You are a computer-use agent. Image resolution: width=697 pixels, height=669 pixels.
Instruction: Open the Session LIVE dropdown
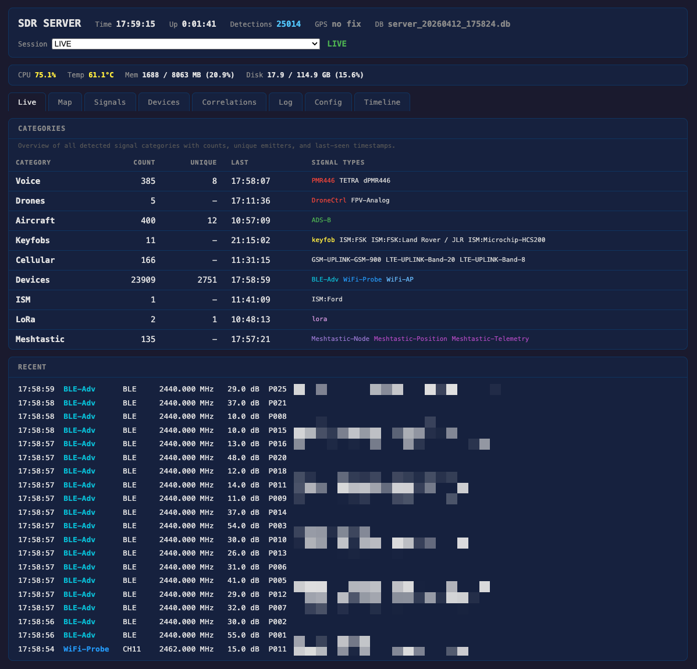point(186,44)
